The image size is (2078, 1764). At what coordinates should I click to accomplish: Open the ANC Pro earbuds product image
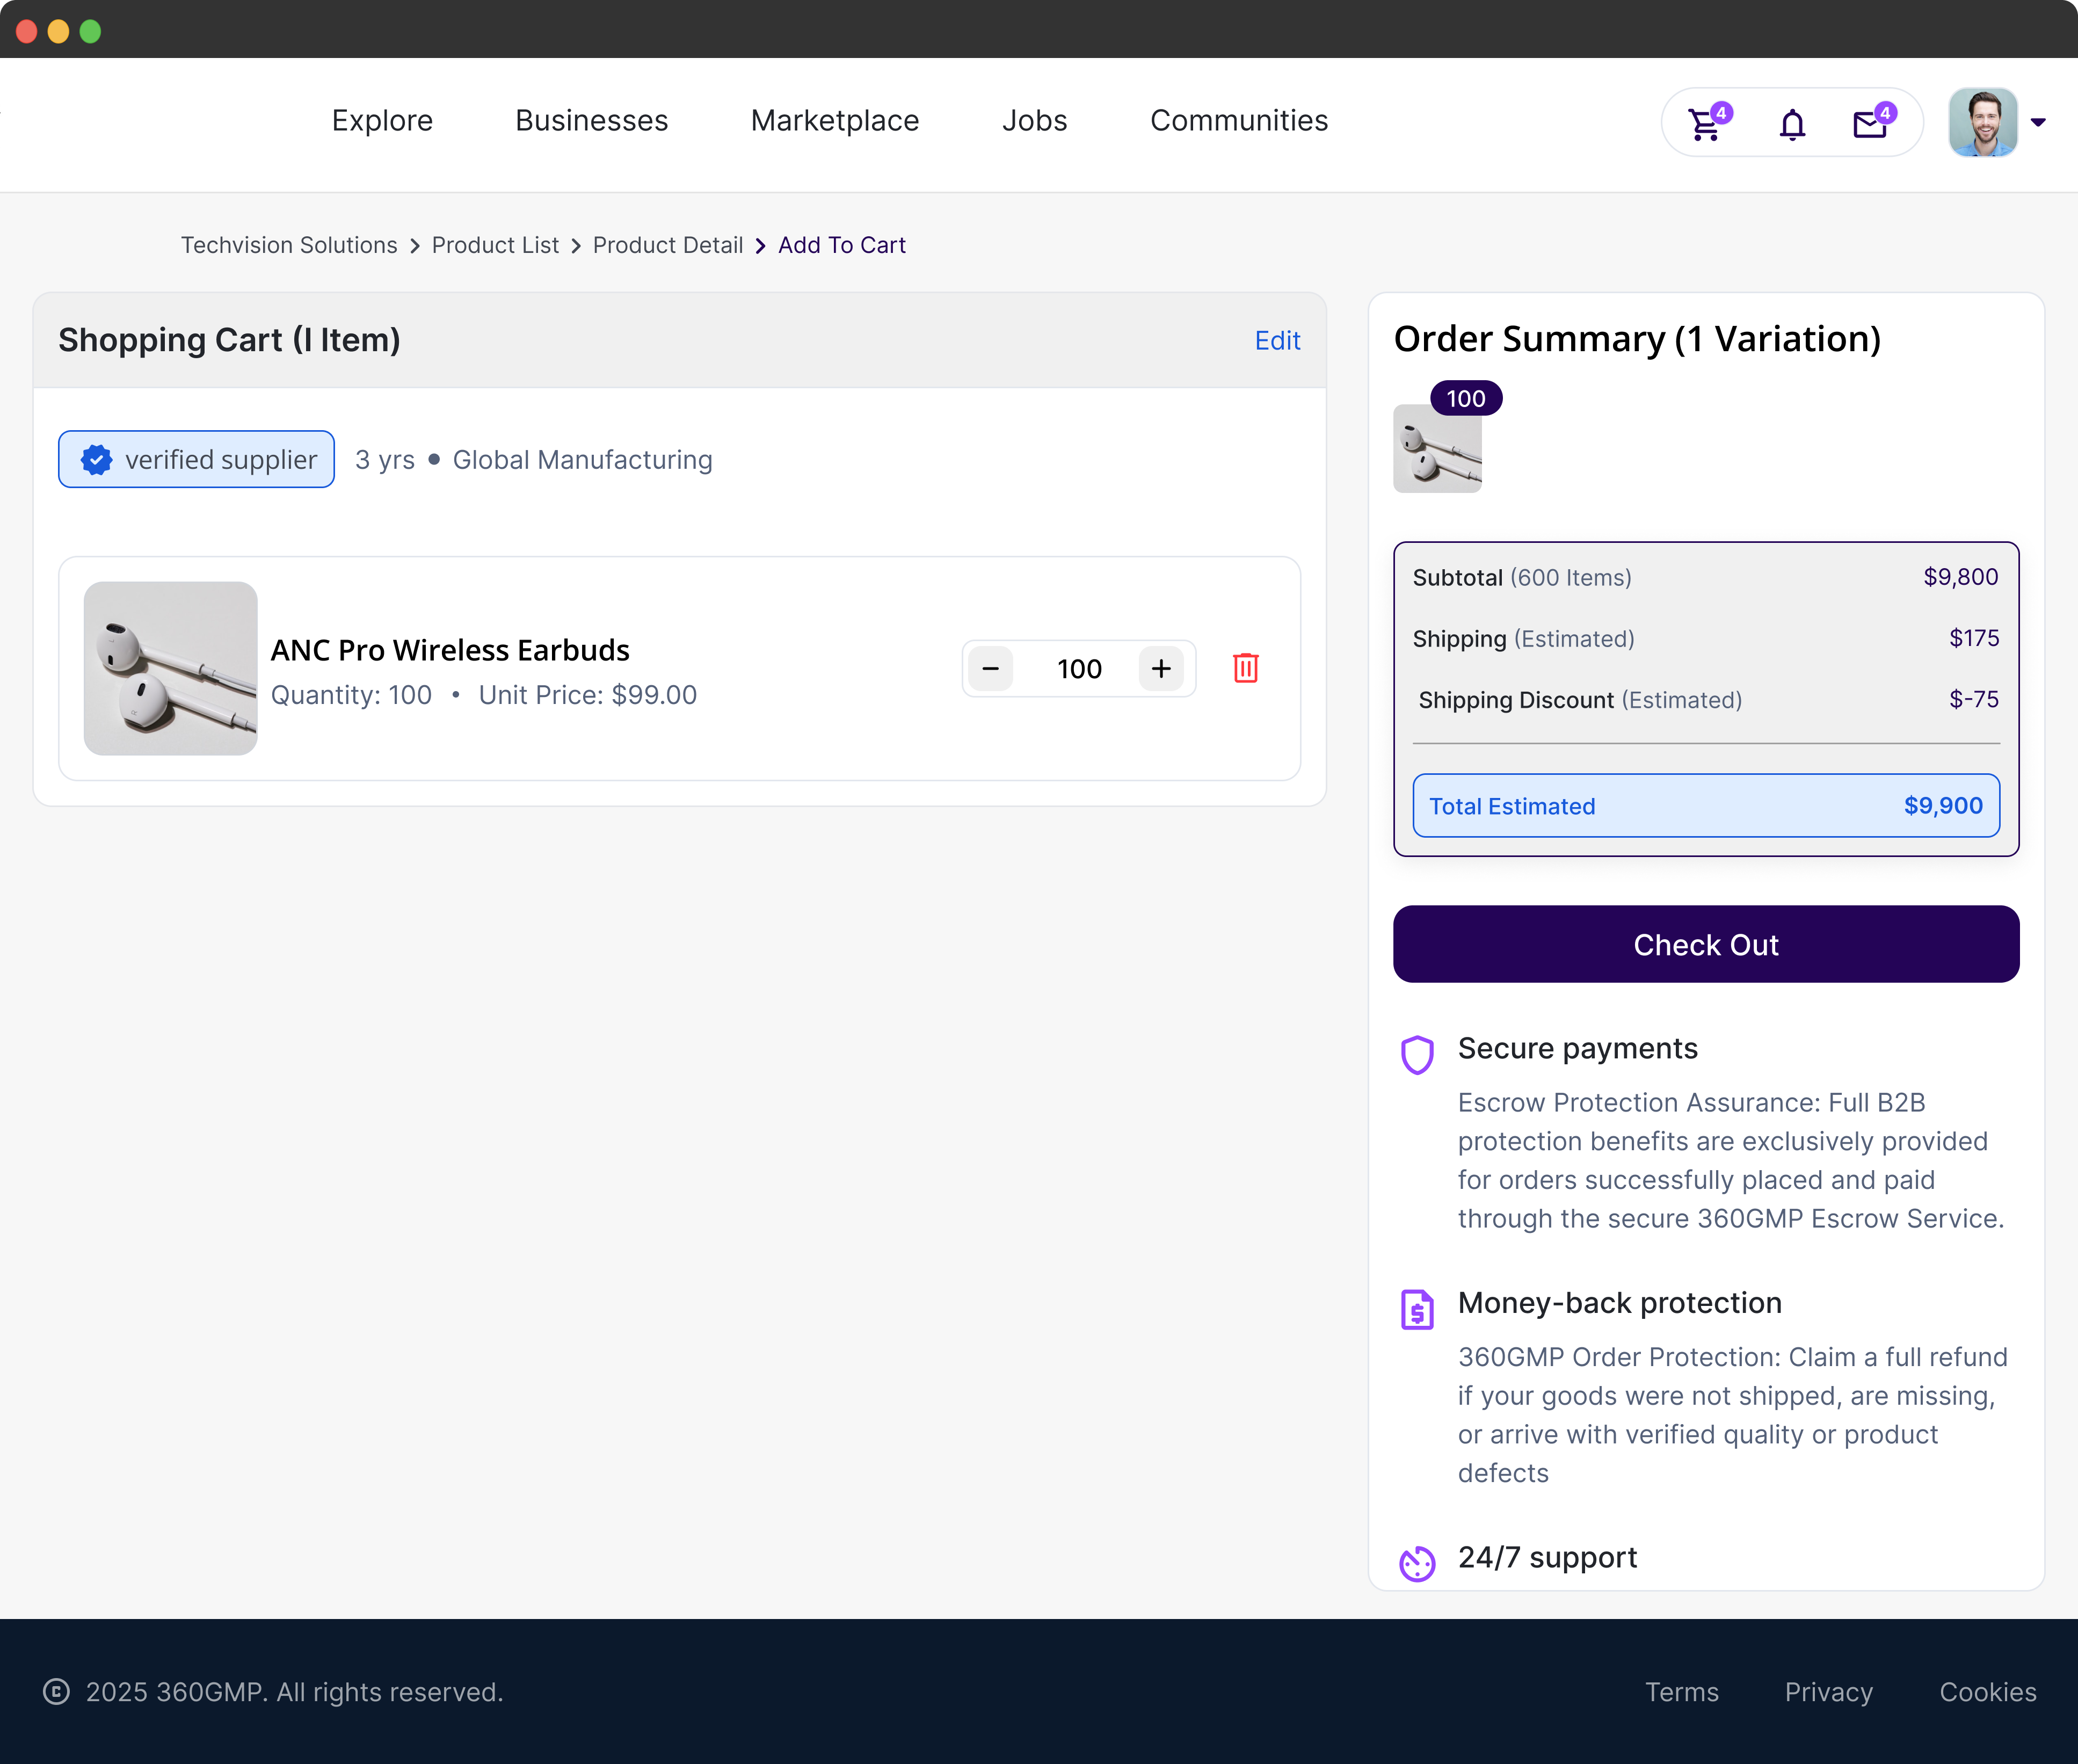(170, 668)
